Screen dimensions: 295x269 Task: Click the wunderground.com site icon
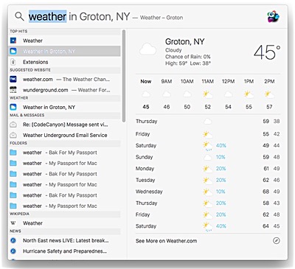pos(13,90)
